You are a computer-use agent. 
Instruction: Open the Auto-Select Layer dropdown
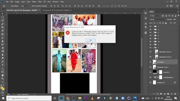click(24, 6)
